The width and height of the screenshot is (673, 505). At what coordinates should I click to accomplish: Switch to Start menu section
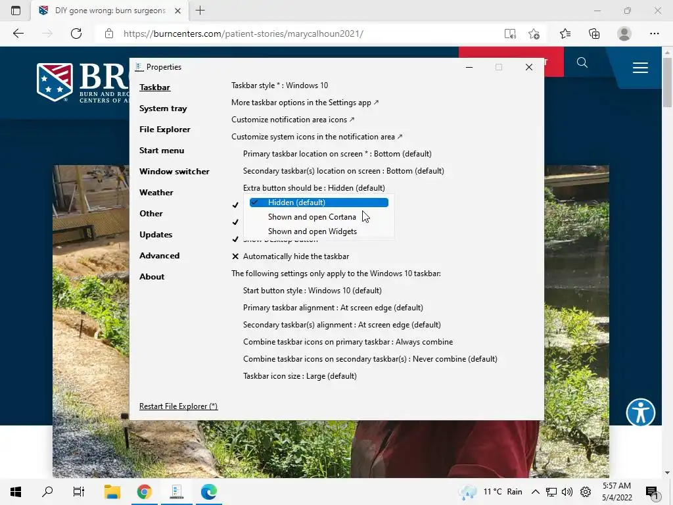[162, 151]
